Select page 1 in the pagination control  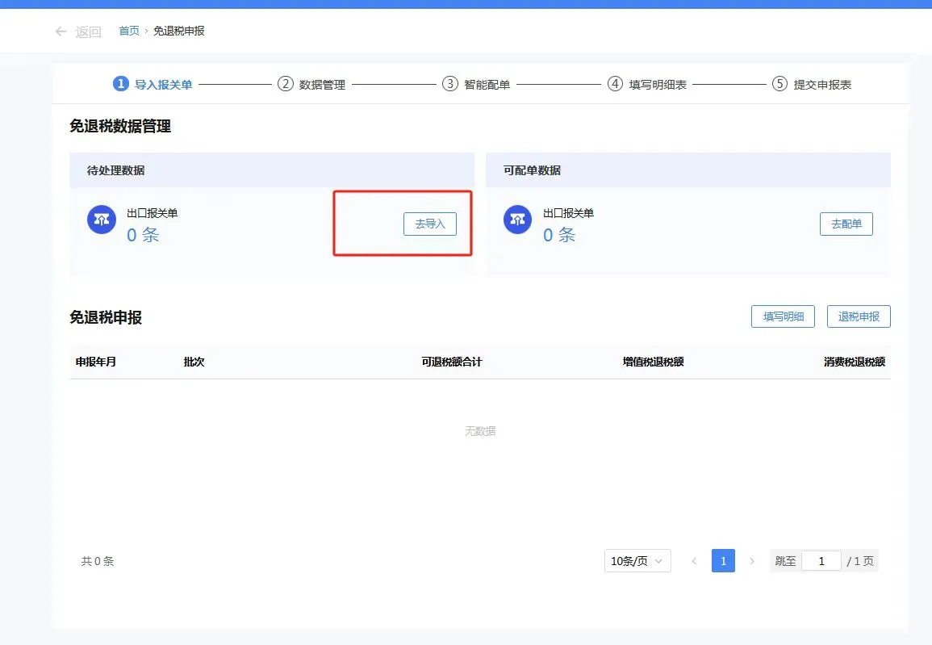pos(723,560)
